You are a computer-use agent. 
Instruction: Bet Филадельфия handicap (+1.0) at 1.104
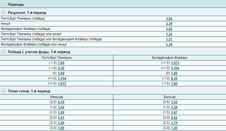point(175,68)
